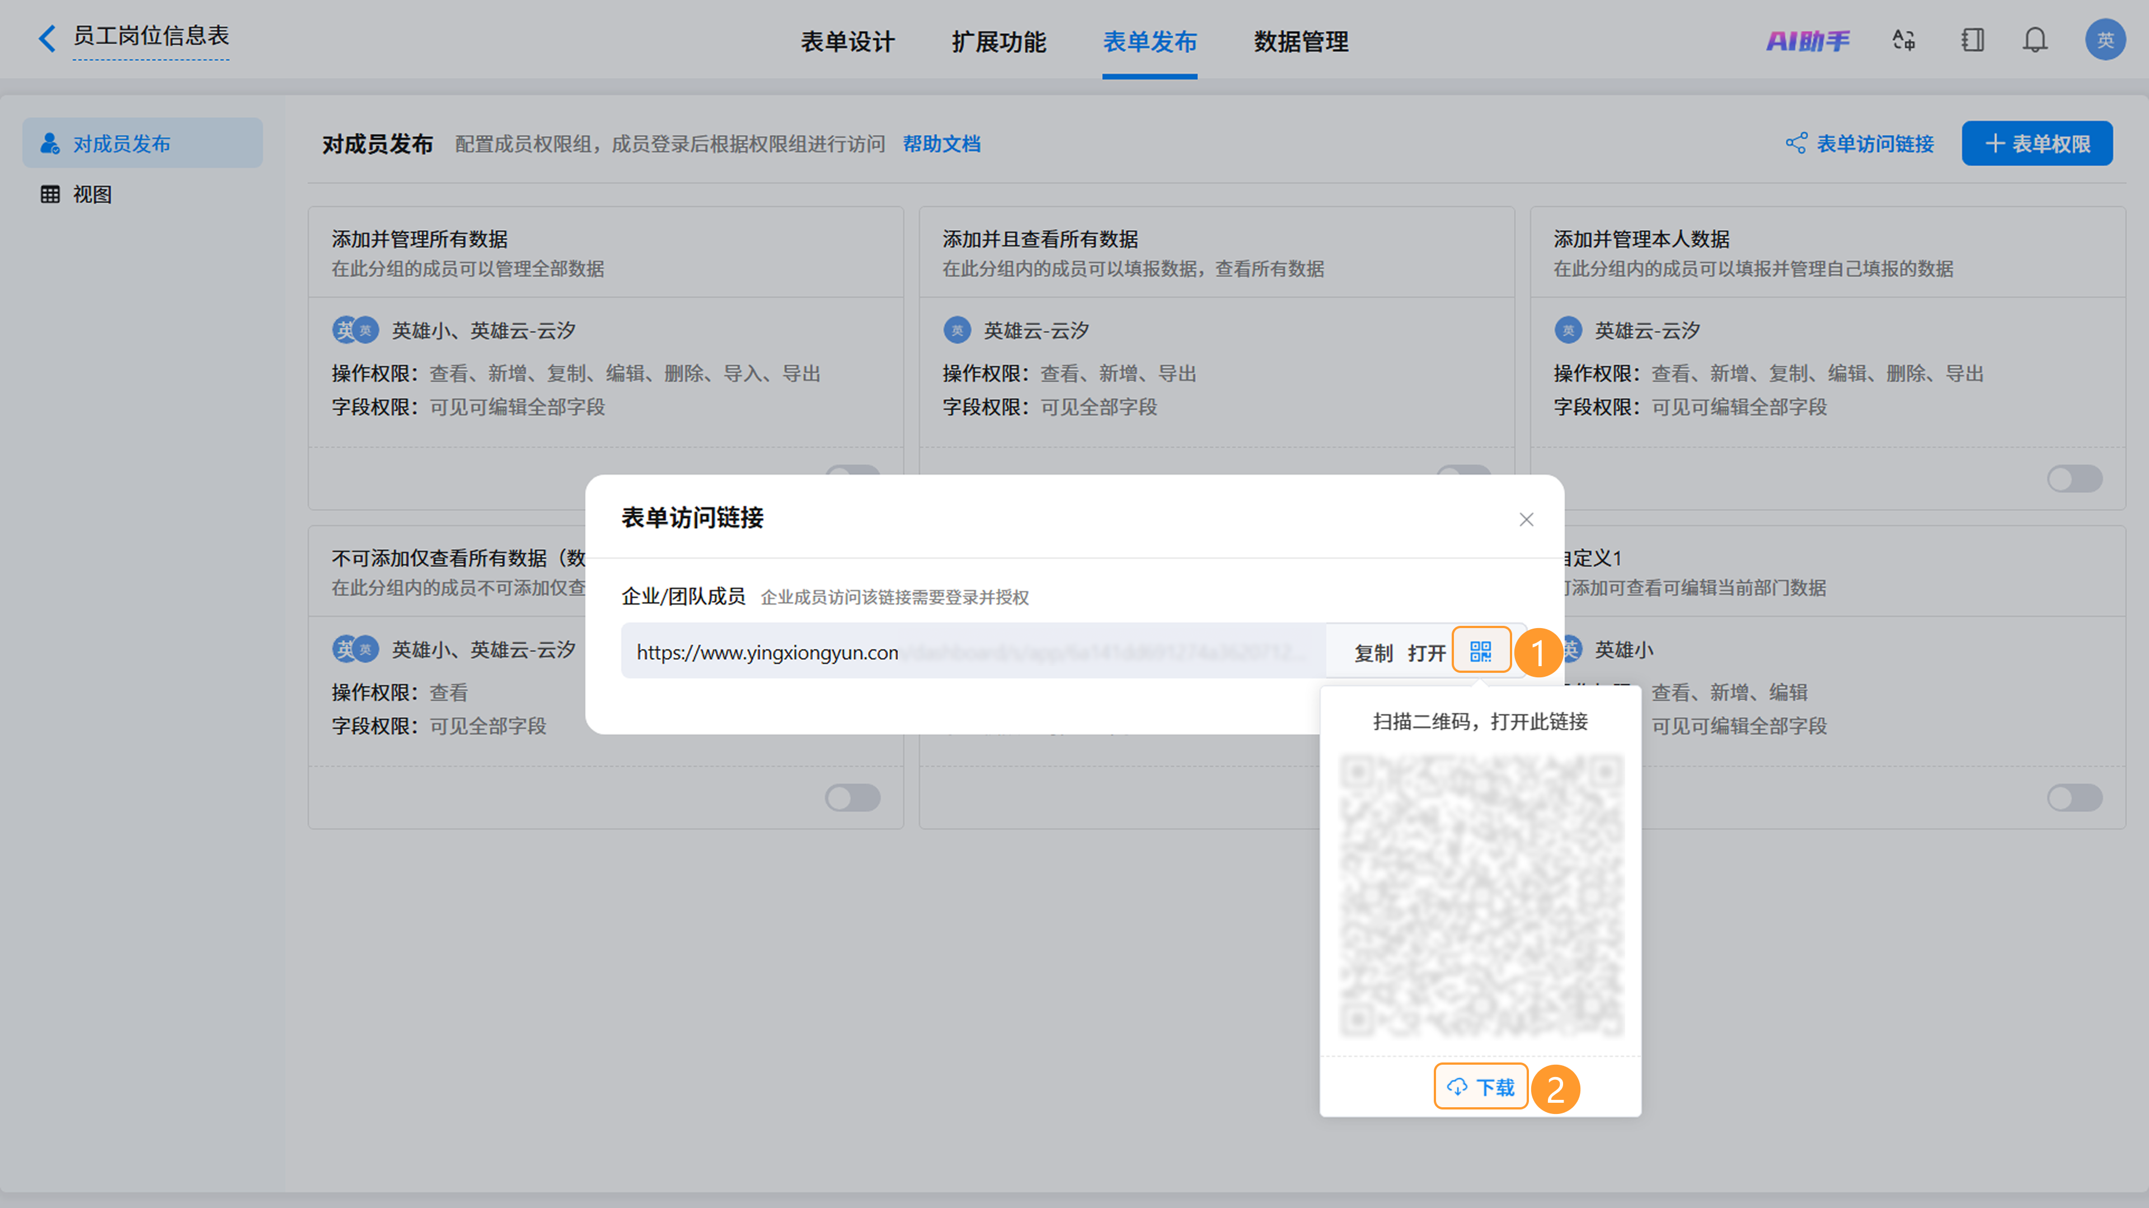Click the caption 扫描二维码，打开此链接
2149x1208 pixels.
coord(1481,722)
